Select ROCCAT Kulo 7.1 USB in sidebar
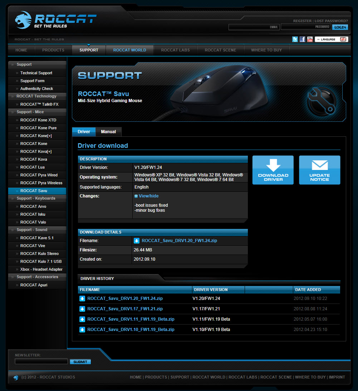 click(37, 262)
